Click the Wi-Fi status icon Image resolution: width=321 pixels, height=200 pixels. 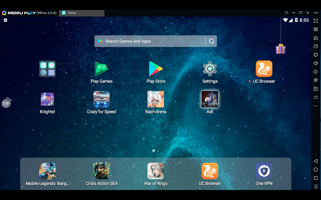[x=285, y=20]
